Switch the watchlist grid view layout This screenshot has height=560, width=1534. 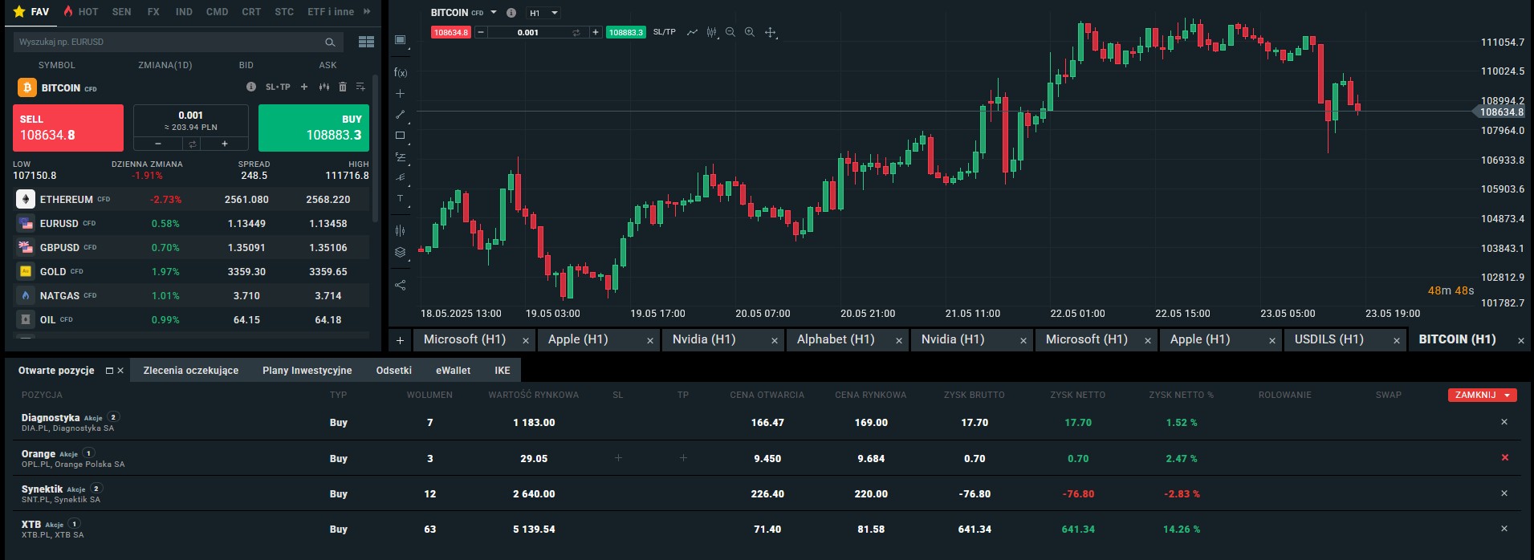click(366, 43)
